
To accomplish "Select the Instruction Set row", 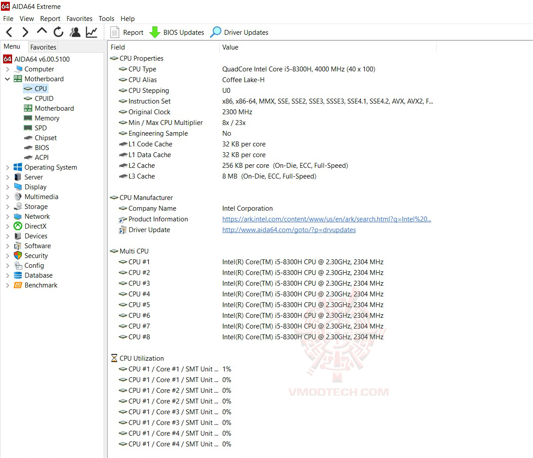I will coord(272,101).
